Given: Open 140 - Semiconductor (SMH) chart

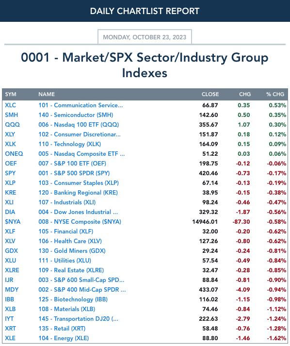Looking at the screenshot, I should click(76, 115).
